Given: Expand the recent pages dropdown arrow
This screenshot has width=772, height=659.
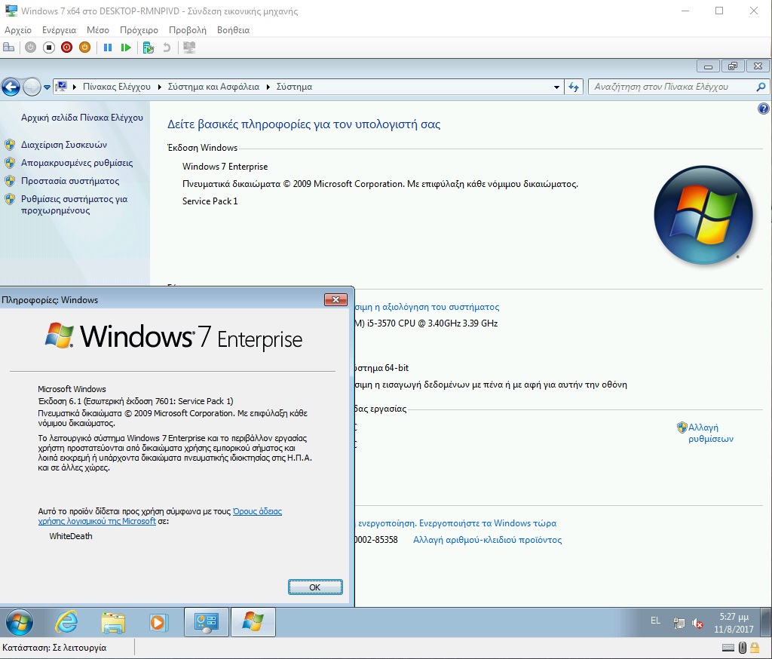Looking at the screenshot, I should [47, 87].
